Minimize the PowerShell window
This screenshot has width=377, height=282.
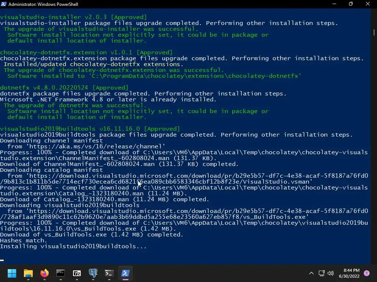coord(334,4)
